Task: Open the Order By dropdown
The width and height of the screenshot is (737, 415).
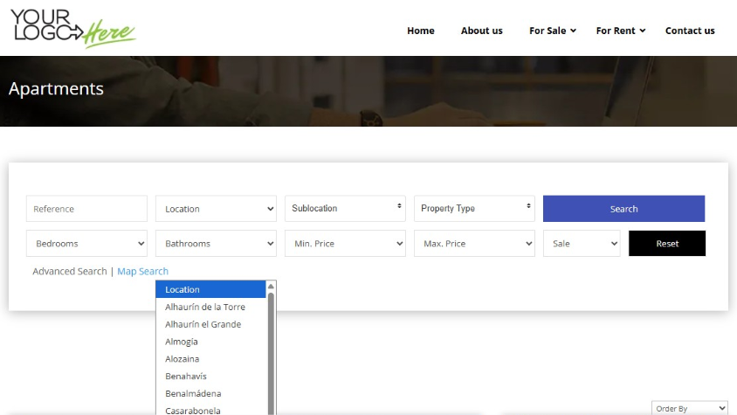Action: 689,408
